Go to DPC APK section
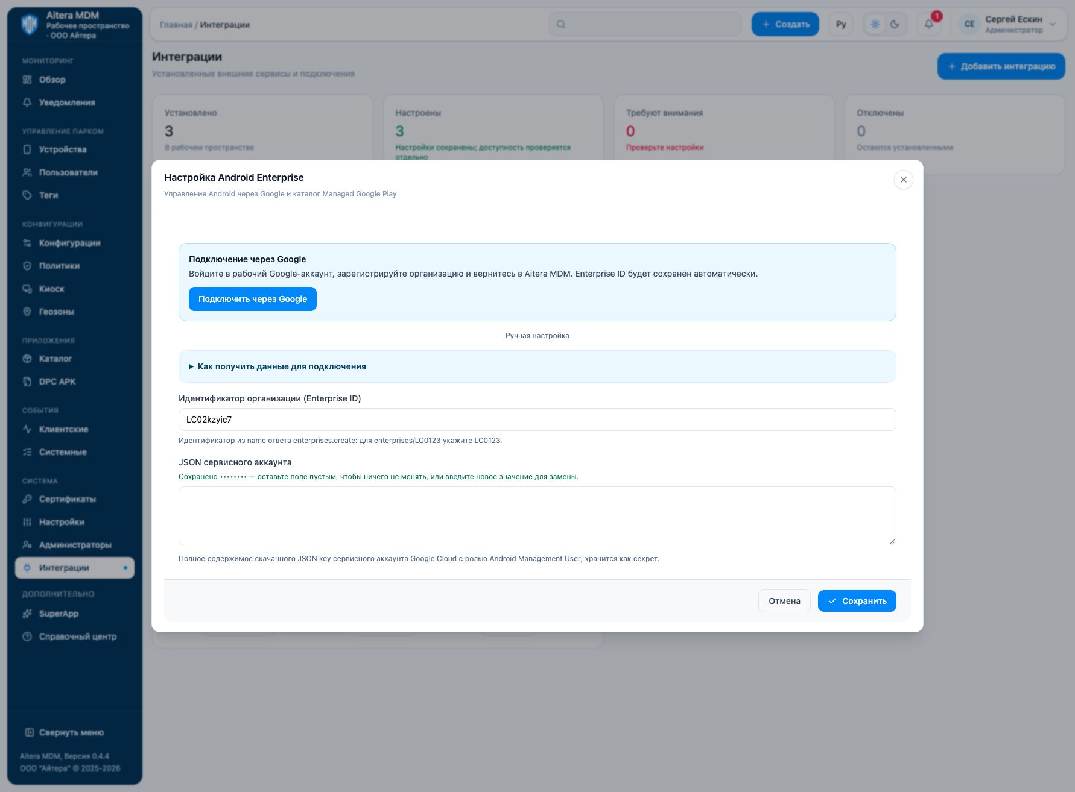The height and width of the screenshot is (792, 1075). coord(75,382)
